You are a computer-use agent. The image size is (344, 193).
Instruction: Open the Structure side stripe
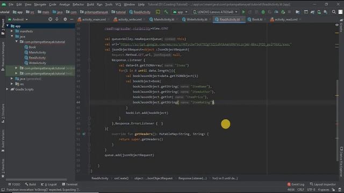pos(3,113)
